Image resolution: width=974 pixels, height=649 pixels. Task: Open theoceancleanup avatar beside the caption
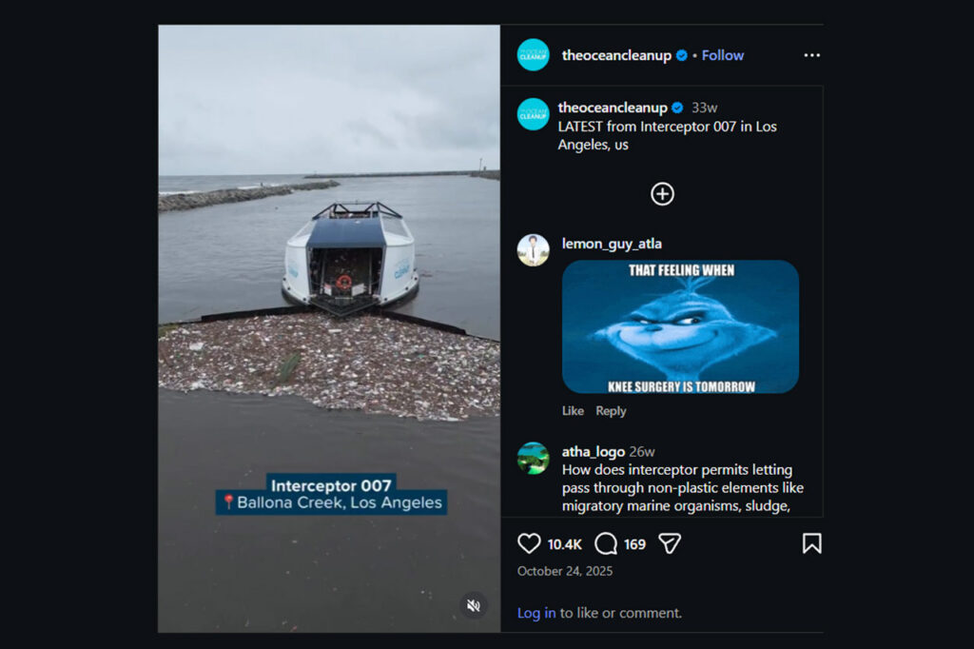point(533,114)
